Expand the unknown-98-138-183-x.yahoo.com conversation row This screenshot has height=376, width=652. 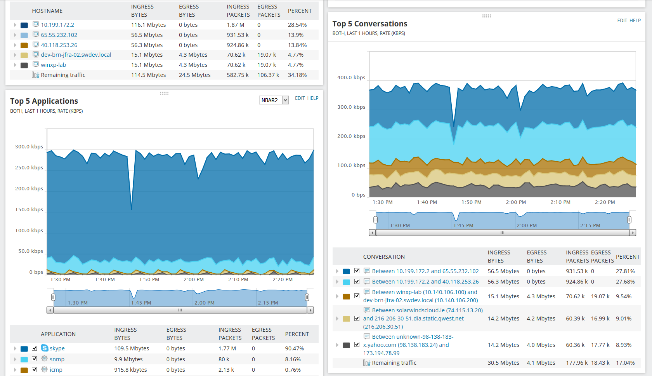[337, 345]
